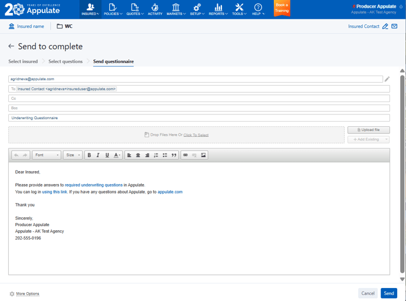The image size is (406, 301).
Task: Center align text
Action: pos(138,155)
